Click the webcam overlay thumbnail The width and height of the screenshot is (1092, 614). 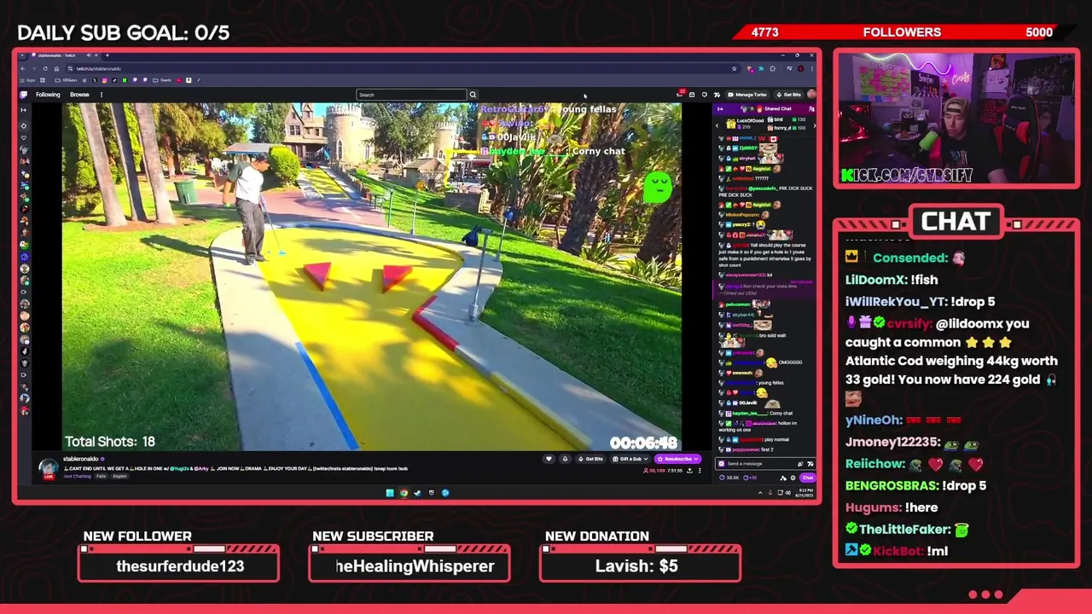coord(956,119)
